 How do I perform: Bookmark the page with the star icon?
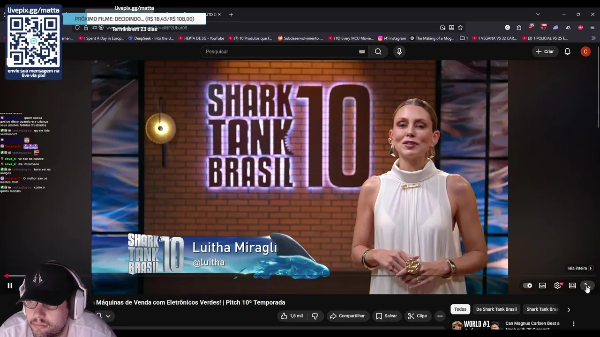pyautogui.click(x=460, y=28)
